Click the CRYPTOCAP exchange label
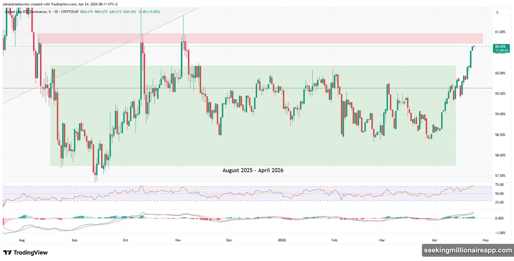The height and width of the screenshot is (261, 514). pos(70,12)
